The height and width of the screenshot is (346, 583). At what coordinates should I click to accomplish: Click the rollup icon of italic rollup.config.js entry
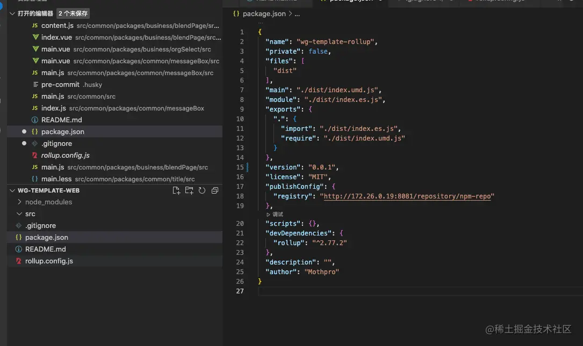[x=34, y=155]
